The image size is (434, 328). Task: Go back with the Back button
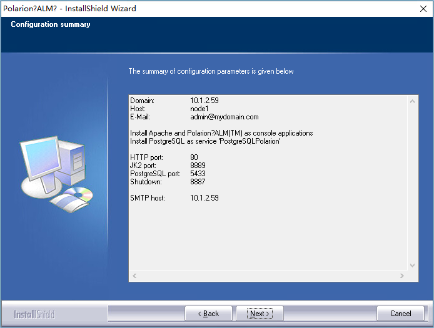coord(208,314)
